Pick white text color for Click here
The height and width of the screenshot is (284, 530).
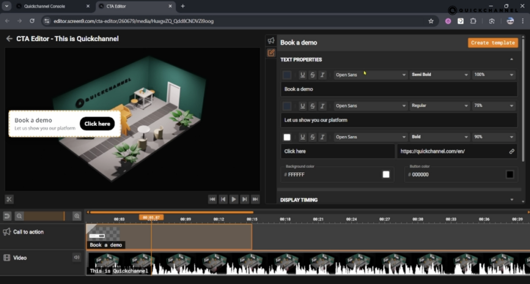[287, 137]
